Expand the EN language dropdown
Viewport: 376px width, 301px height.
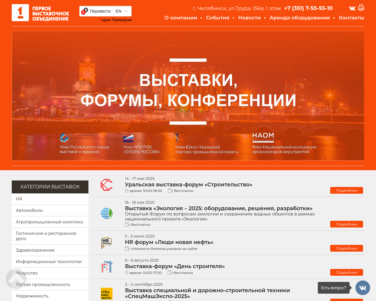pos(122,11)
